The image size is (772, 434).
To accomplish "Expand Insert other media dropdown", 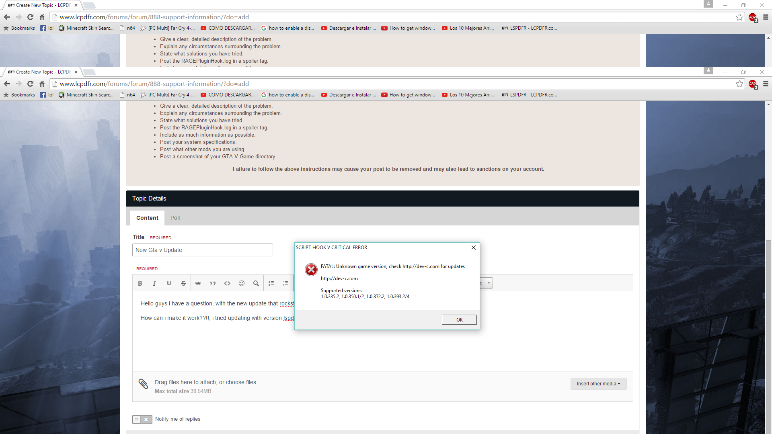I will [x=598, y=384].
